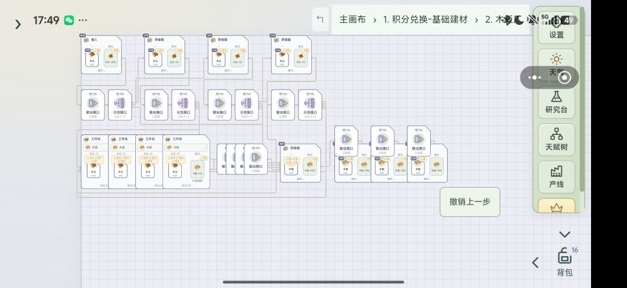This screenshot has width=627, height=288.
Task: Select the fourth 输出接口 node in the middle row
Action: coord(283,105)
